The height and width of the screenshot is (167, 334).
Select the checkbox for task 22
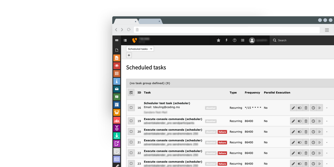coord(131,153)
